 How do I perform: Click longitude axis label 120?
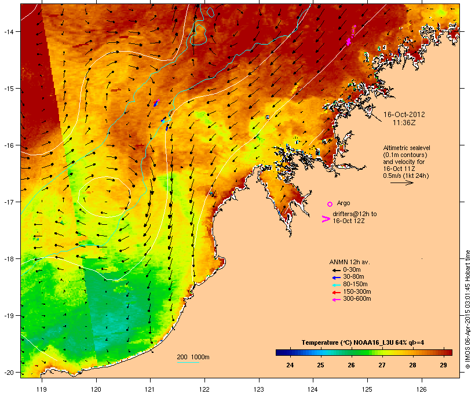click(96, 389)
